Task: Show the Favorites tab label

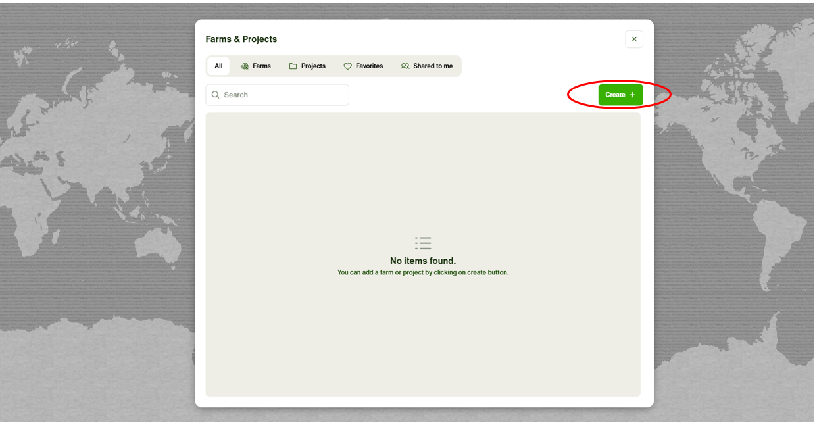Action: click(x=369, y=66)
